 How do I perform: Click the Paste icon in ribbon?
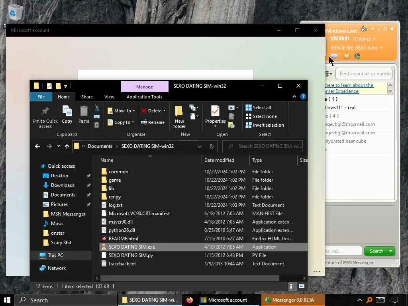coord(84,111)
